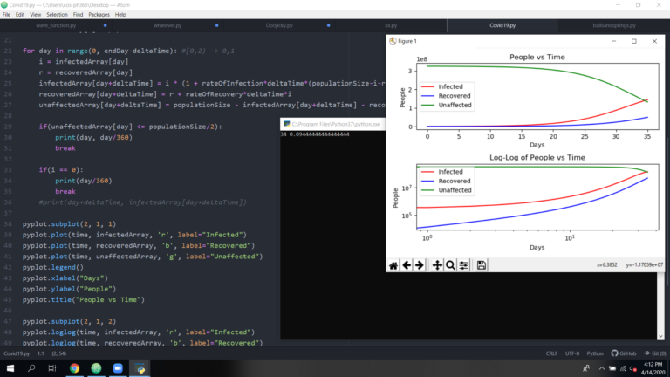Open the Zoom app in taskbar
The width and height of the screenshot is (670, 377).
point(118,369)
